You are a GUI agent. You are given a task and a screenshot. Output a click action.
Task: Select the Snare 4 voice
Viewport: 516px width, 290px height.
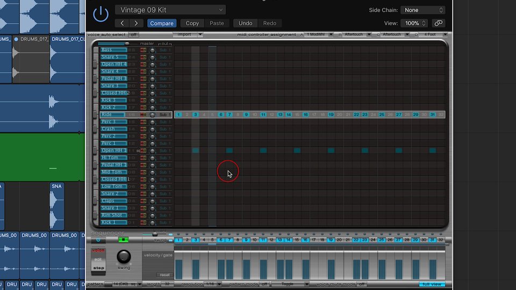click(113, 71)
